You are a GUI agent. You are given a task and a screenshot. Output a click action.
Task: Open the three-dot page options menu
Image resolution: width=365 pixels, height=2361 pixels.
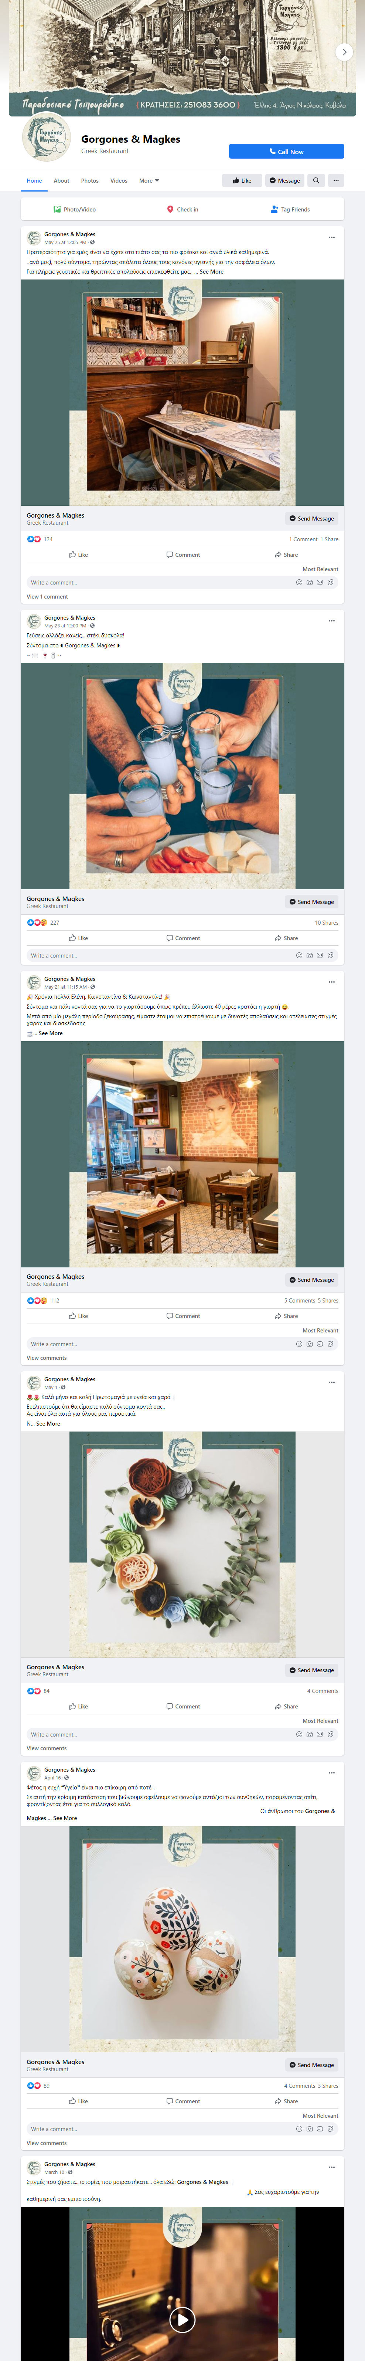[x=336, y=180]
